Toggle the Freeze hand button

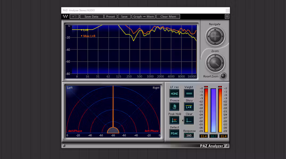174,107
